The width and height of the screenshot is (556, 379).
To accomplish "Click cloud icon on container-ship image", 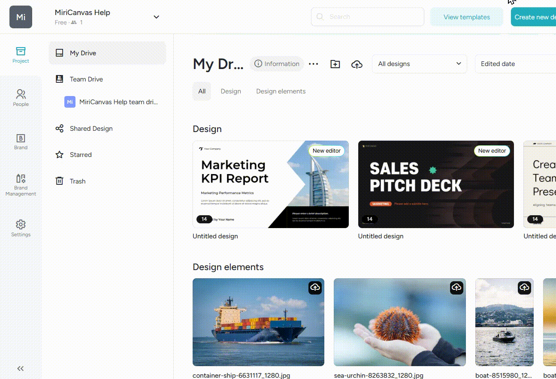I will coord(315,287).
